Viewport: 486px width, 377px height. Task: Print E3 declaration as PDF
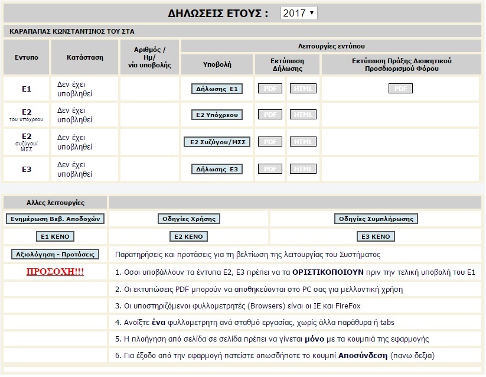click(x=270, y=169)
